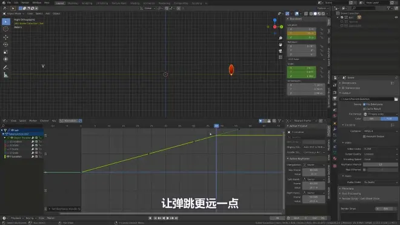The width and height of the screenshot is (400, 225).
Task: Open the graph editor Key menu
Action: (x=54, y=121)
